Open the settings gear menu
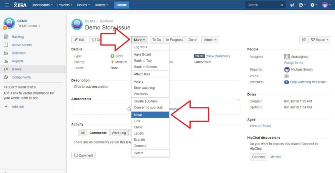335x173 pixels. click(x=314, y=5)
